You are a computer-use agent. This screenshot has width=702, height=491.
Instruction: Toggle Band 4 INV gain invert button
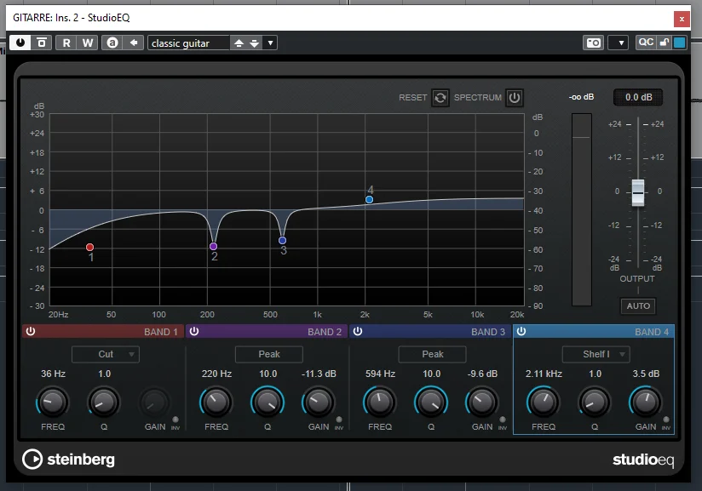(x=666, y=420)
